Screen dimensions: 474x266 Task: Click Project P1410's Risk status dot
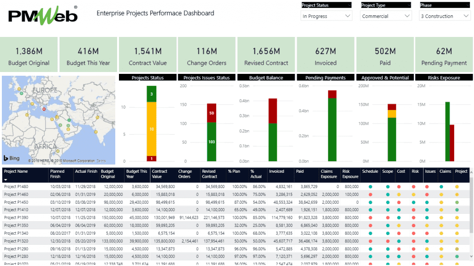pos(413,210)
